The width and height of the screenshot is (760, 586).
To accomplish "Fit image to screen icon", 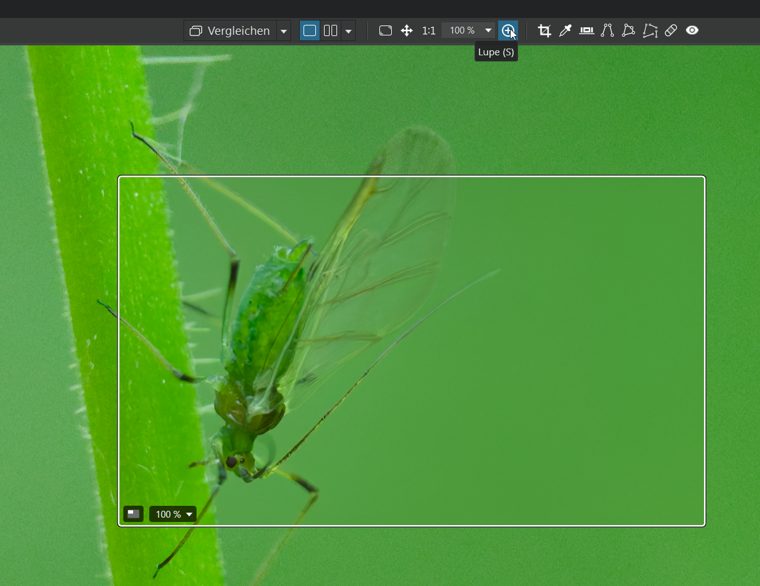I will (x=386, y=30).
